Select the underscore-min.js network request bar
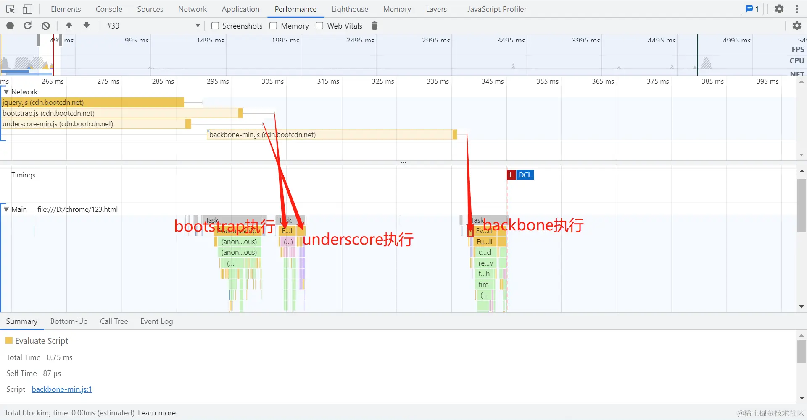Screen dimensions: 807x420 point(96,124)
